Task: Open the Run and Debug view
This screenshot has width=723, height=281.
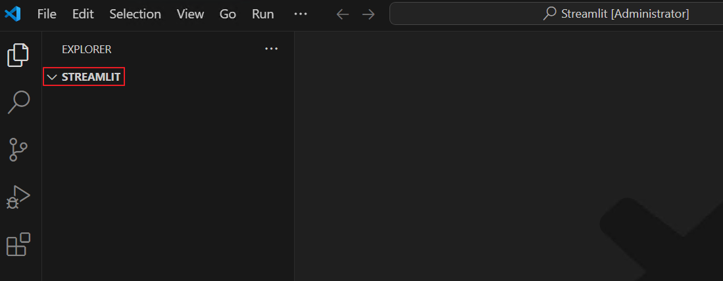Action: coord(18,198)
